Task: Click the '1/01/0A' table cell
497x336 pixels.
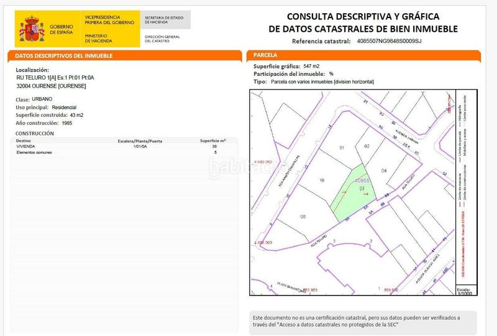Action: 140,146
